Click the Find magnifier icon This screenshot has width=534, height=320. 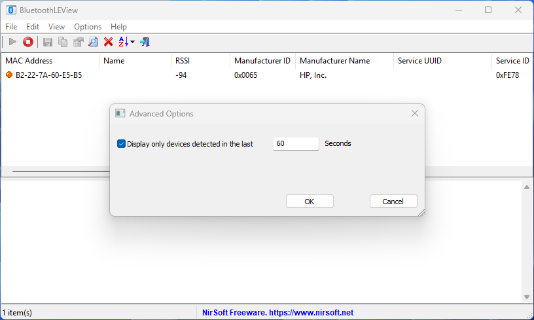tap(93, 42)
